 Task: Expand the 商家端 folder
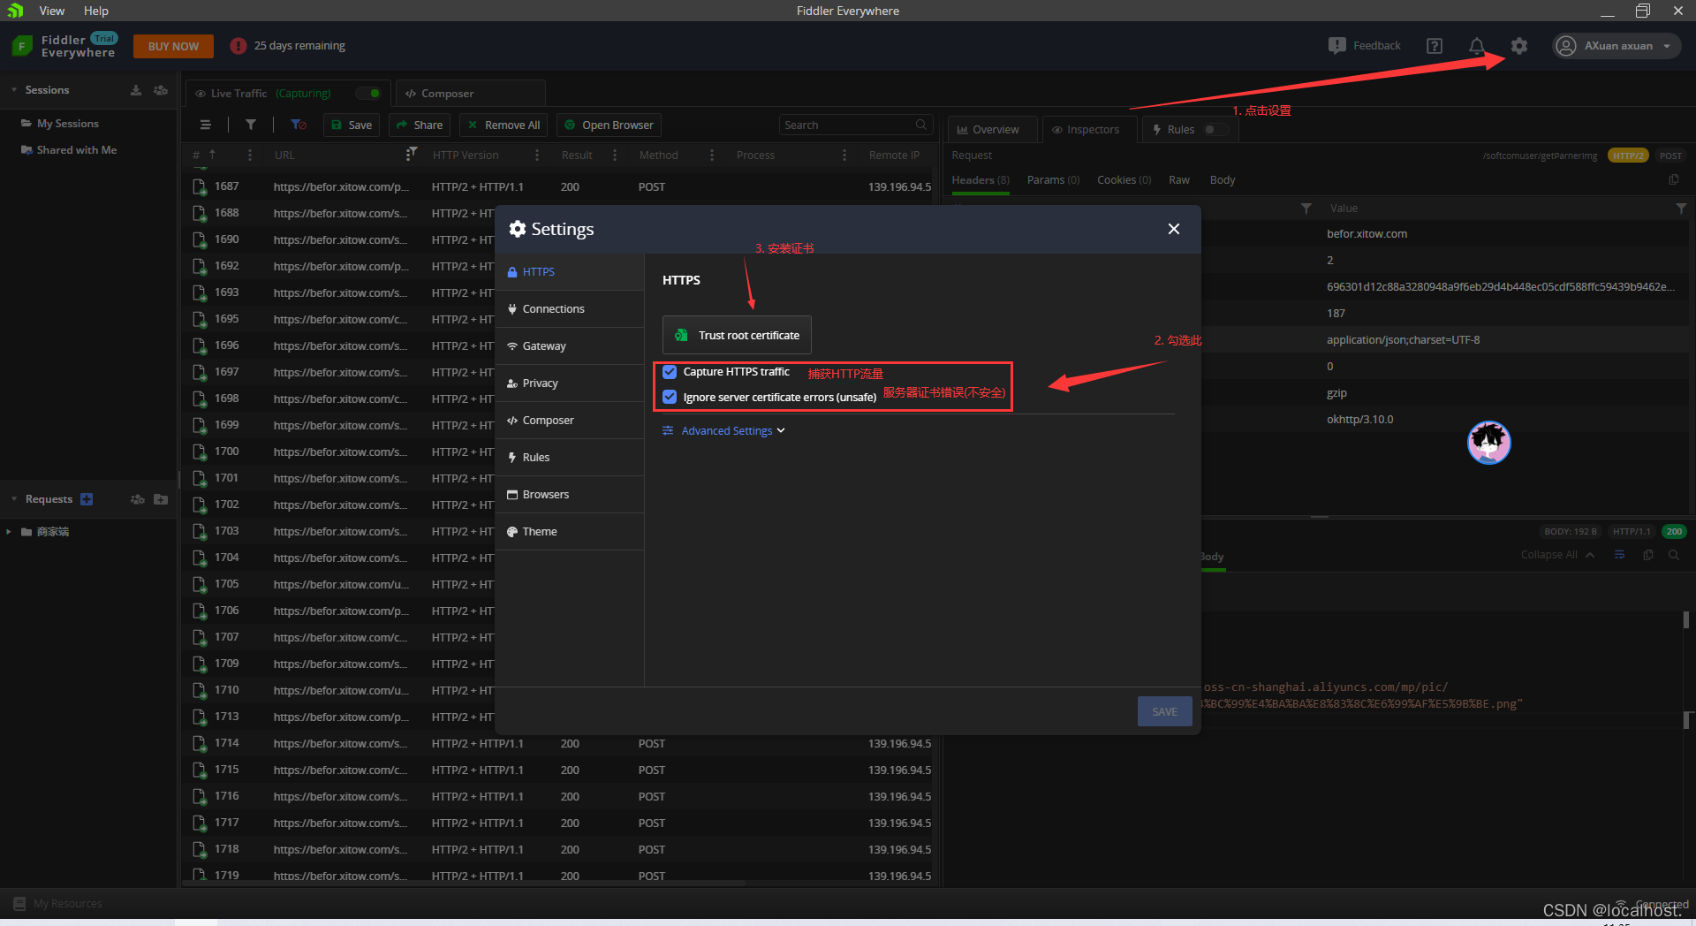(x=9, y=532)
